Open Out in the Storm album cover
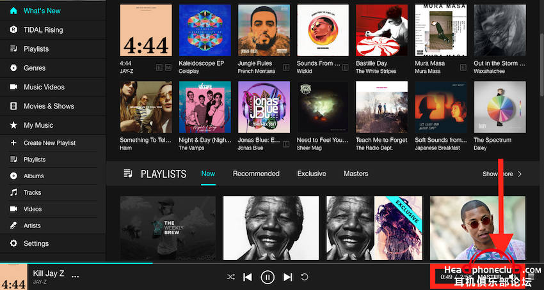The height and width of the screenshot is (290, 544). (500, 30)
